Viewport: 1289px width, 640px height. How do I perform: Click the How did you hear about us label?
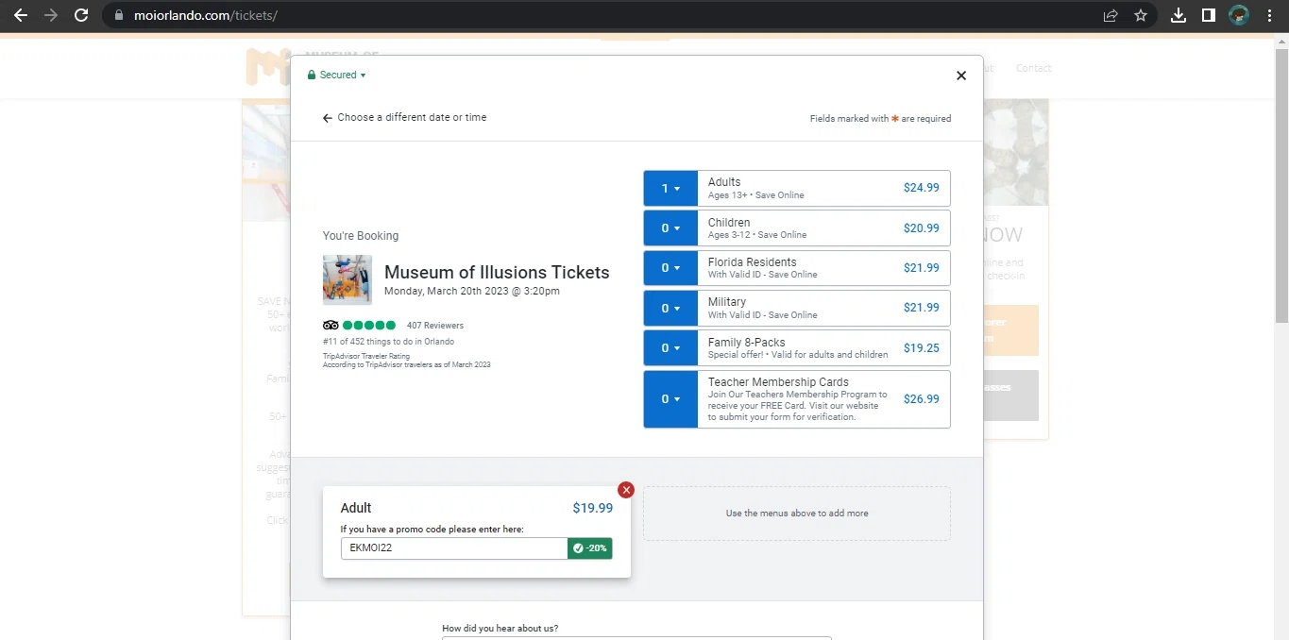pos(500,629)
